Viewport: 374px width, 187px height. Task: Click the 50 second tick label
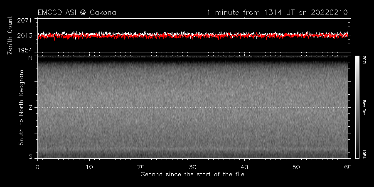(296, 167)
